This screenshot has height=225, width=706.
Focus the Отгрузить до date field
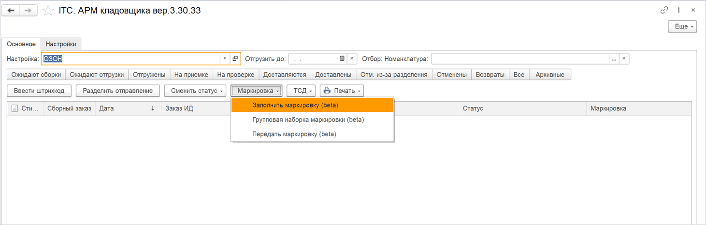(313, 59)
